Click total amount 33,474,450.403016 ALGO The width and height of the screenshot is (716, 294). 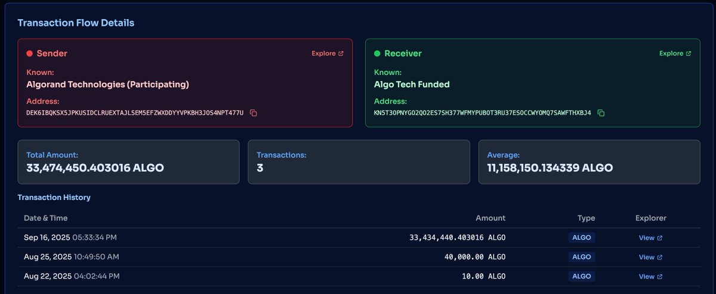tap(95, 168)
